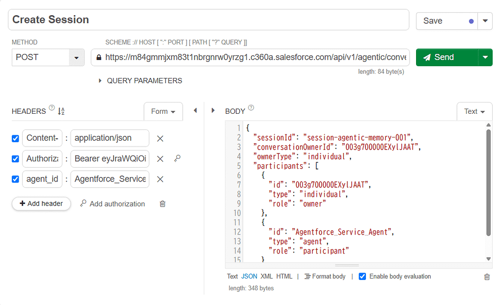Collapse body pane with right arrow

click(213, 110)
